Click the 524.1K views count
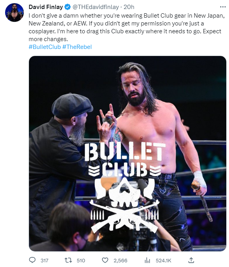Image resolution: width=229 pixels, height=267 pixels. point(164,260)
